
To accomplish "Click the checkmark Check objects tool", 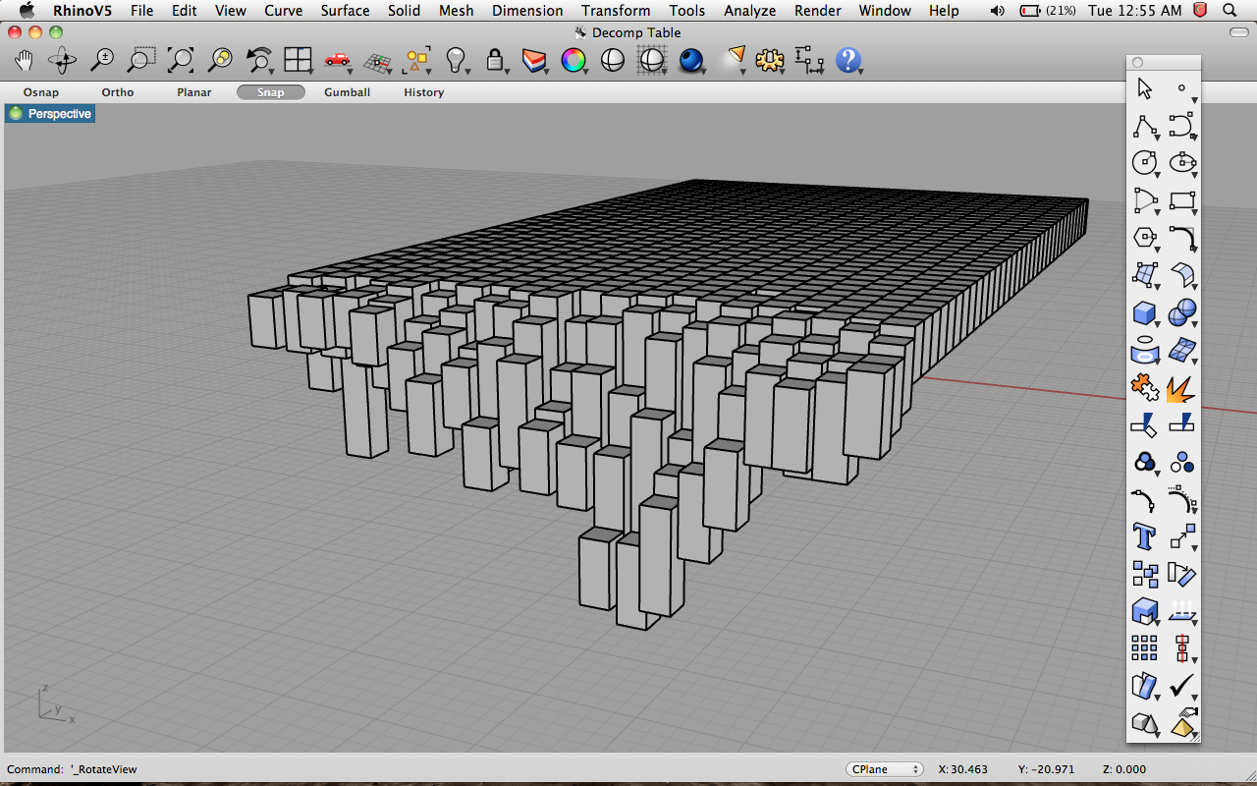I will pos(1182,686).
